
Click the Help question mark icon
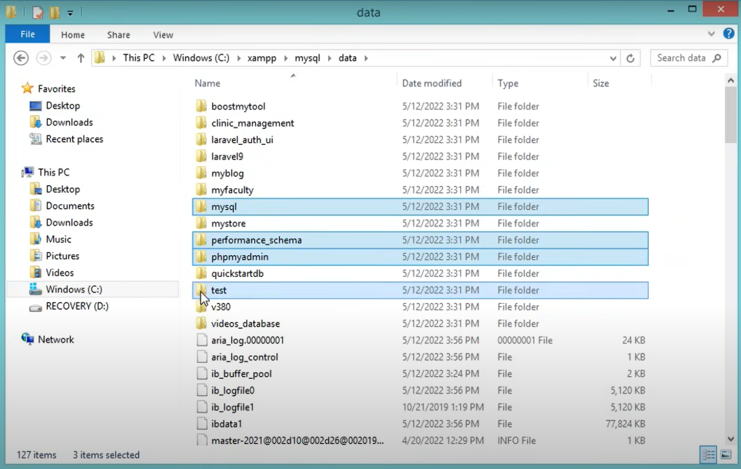(x=729, y=34)
